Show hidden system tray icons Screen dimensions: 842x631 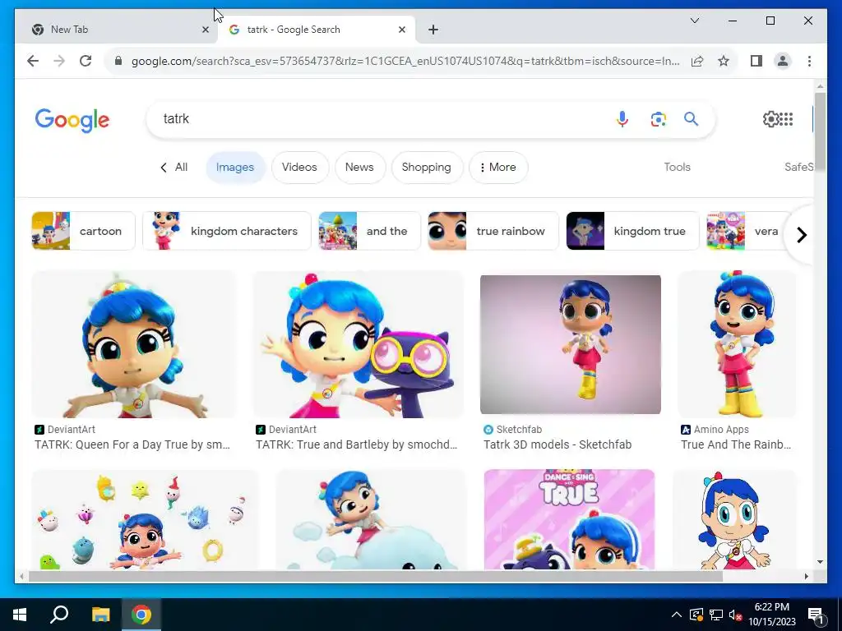point(677,615)
